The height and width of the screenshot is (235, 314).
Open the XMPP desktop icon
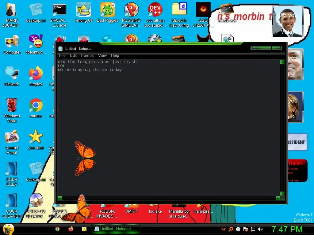coord(131,209)
